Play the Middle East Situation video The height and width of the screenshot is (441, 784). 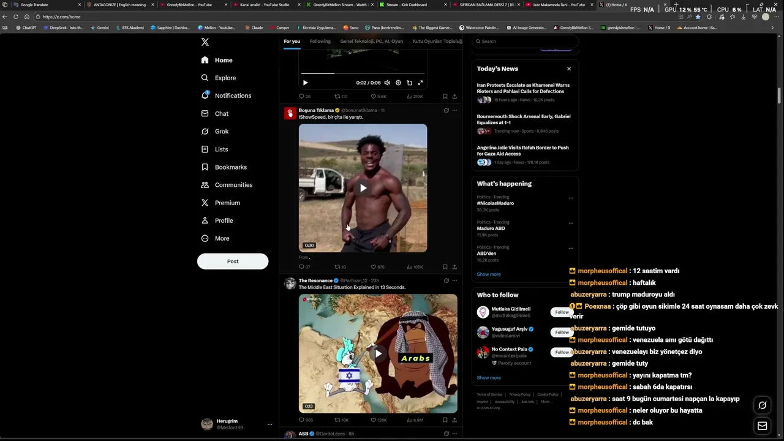[x=378, y=353]
